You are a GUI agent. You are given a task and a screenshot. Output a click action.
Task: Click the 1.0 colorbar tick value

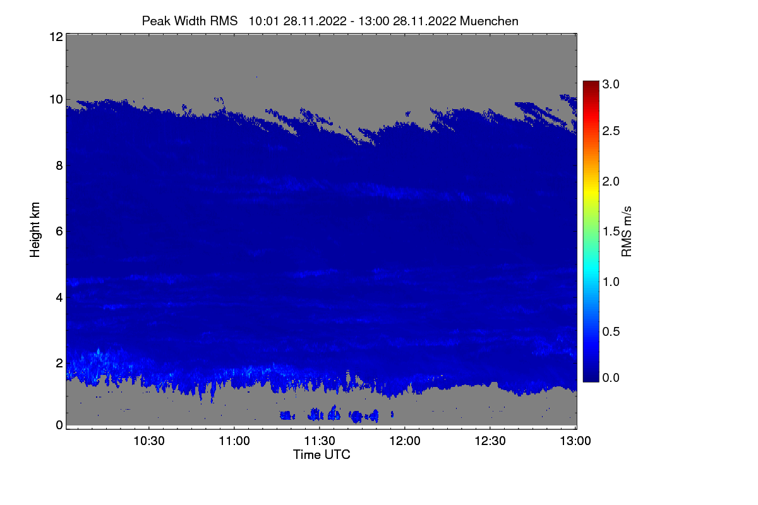[612, 282]
